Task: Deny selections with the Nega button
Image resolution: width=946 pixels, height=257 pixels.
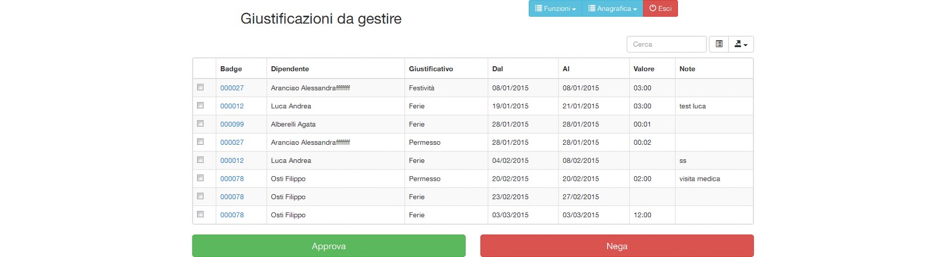Action: tap(617, 246)
